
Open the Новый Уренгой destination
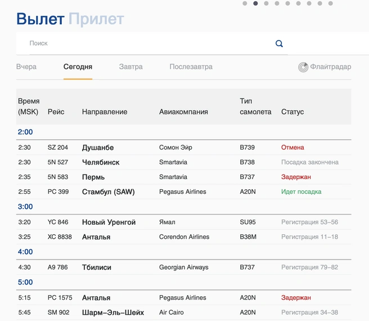(109, 222)
